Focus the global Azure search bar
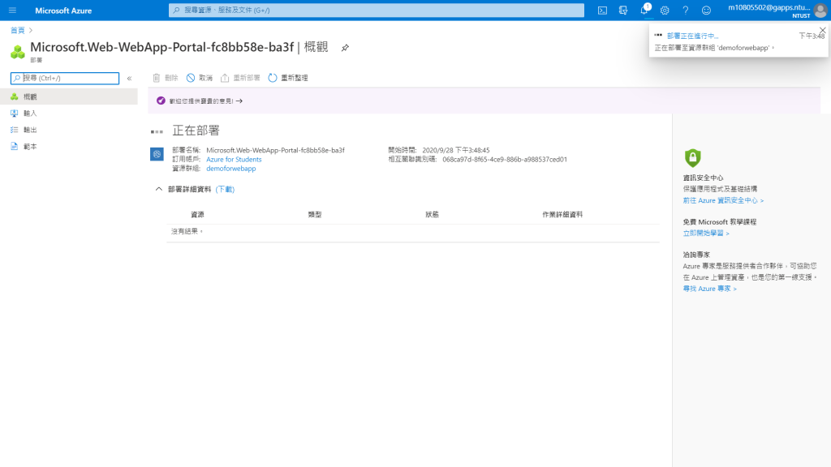This screenshot has width=831, height=467. 377,10
